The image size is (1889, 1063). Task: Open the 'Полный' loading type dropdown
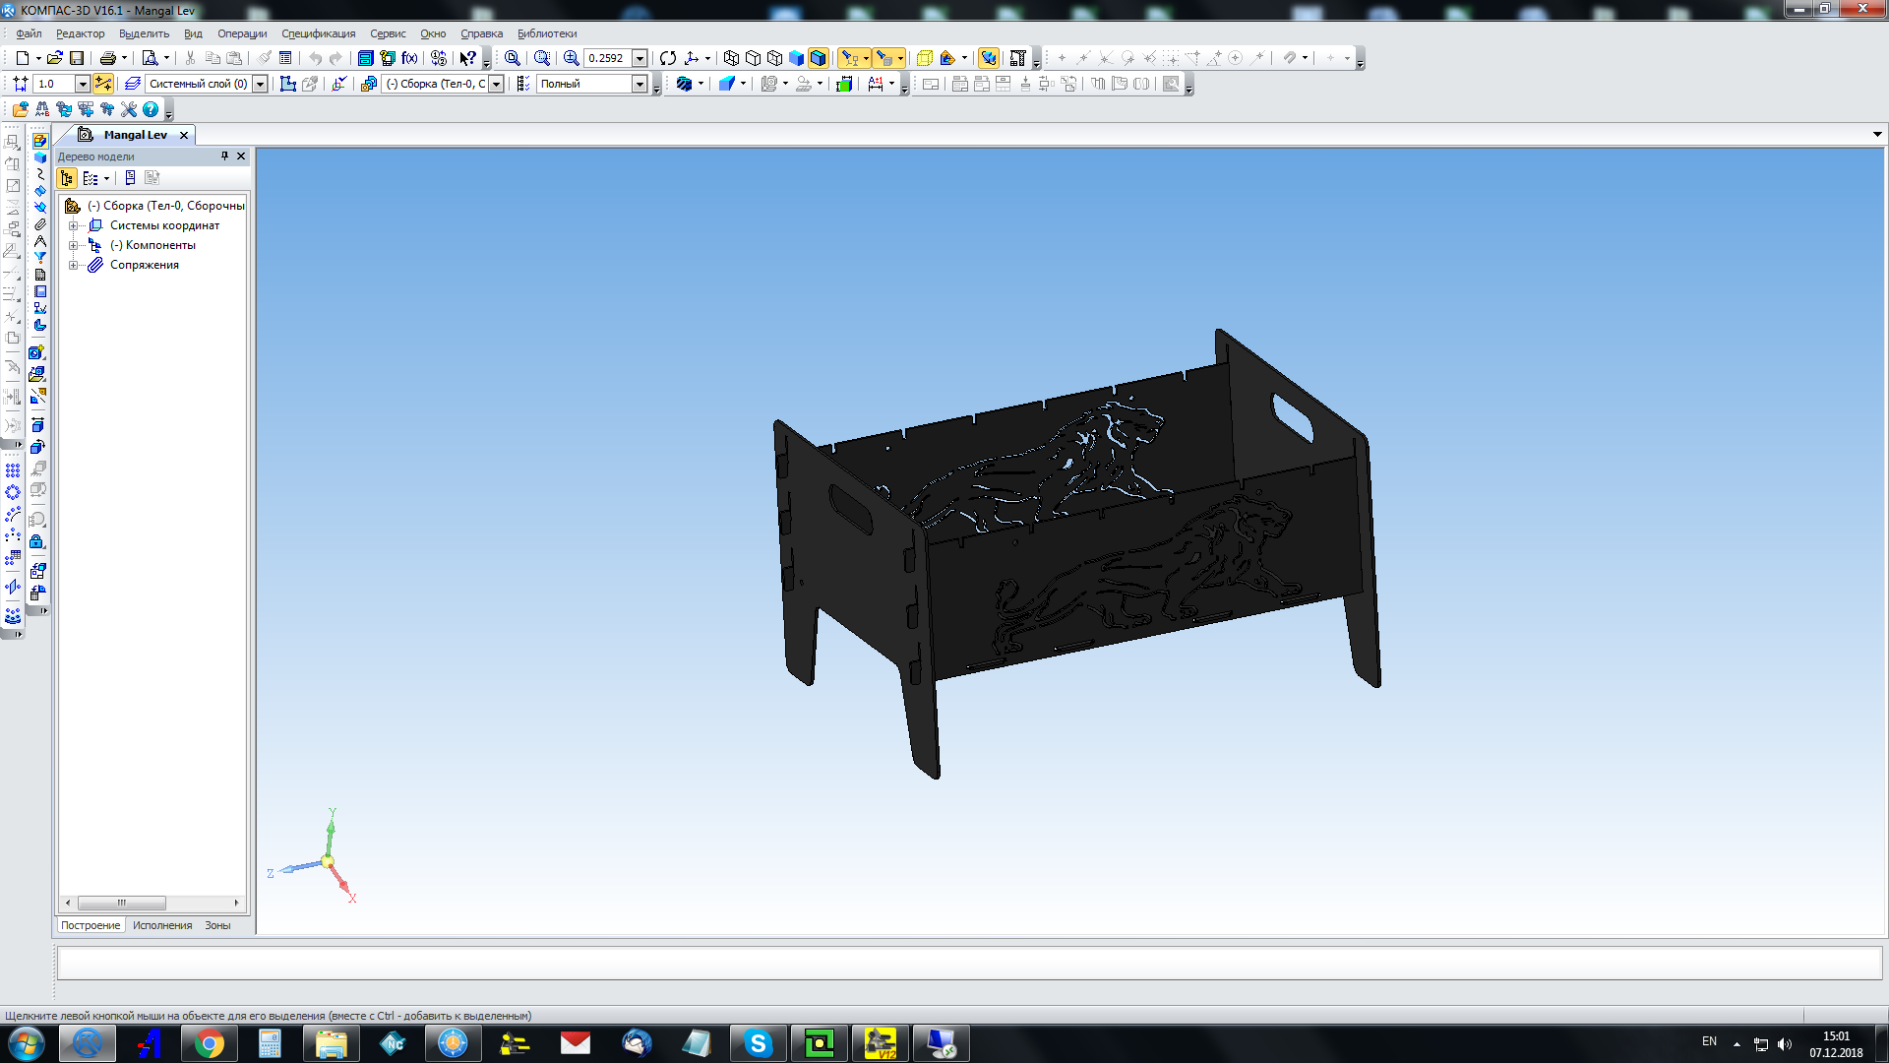point(640,84)
